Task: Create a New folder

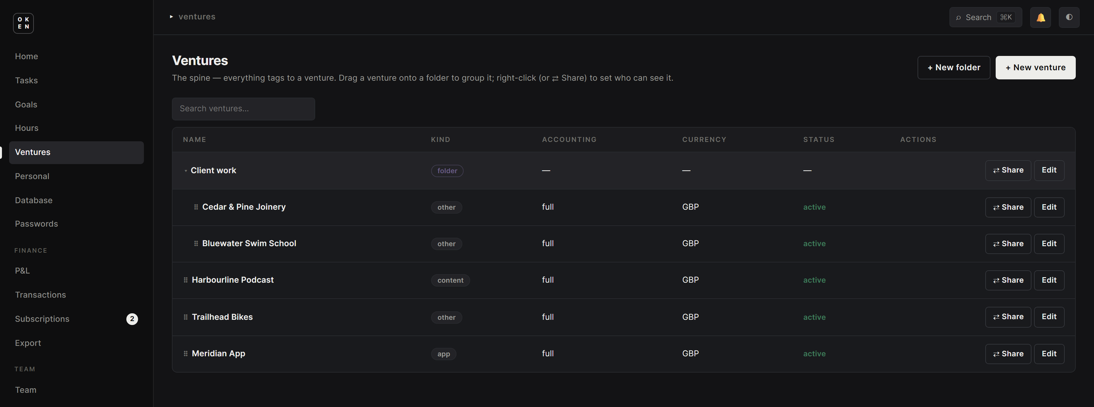Action: coord(954,68)
